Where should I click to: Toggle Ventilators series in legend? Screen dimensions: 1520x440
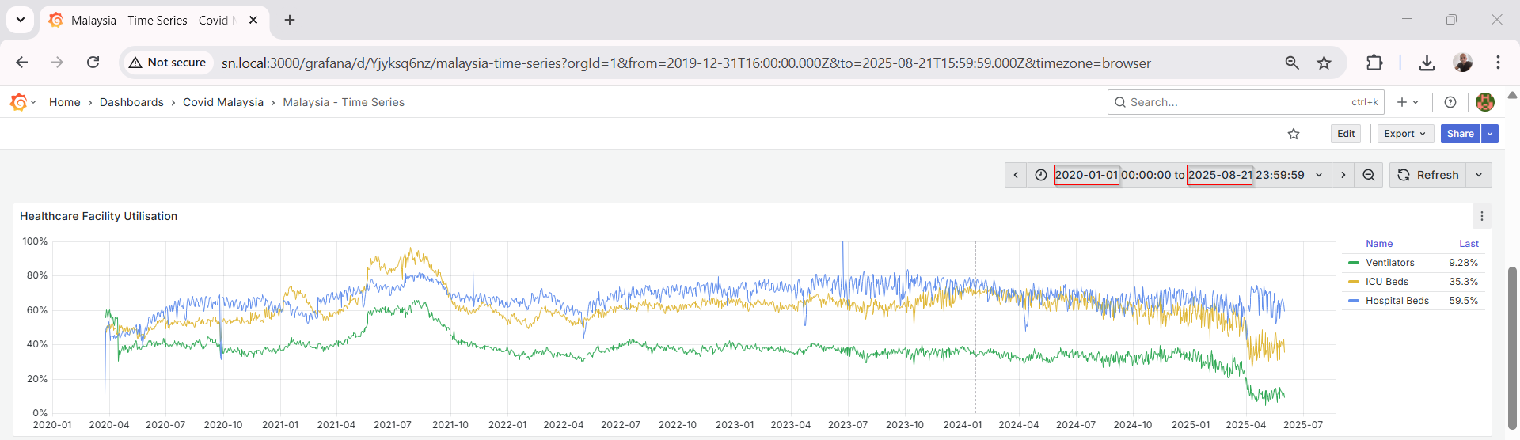tap(1389, 263)
